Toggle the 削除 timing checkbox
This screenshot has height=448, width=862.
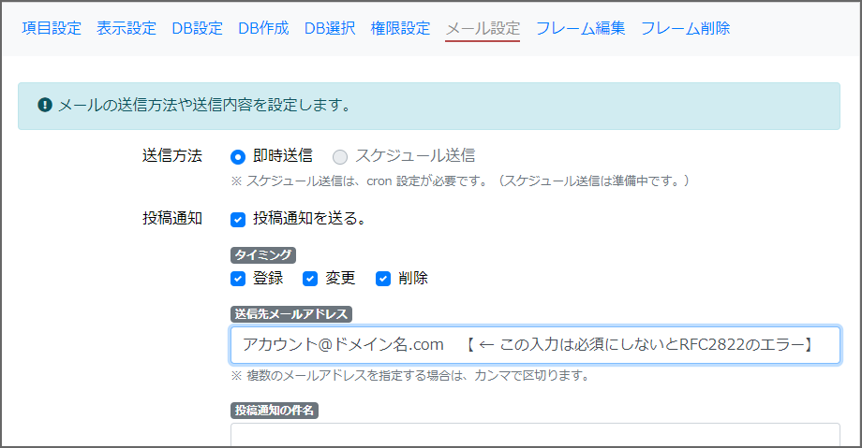tap(382, 279)
